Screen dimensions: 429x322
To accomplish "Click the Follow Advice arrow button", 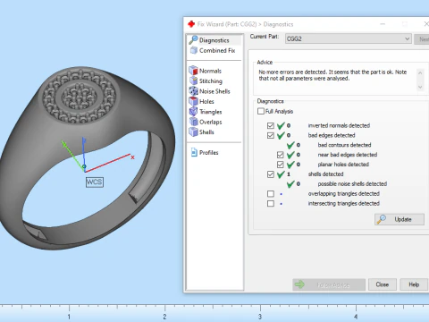I will point(329,284).
